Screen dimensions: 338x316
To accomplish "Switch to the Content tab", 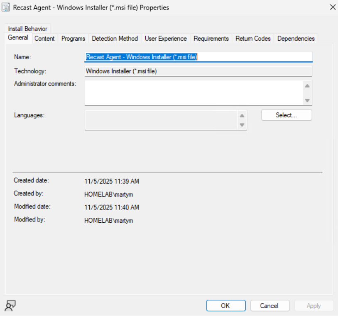I will coord(44,38).
